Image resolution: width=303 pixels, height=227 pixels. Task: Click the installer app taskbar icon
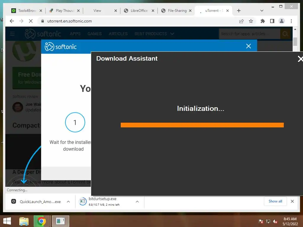click(x=60, y=221)
